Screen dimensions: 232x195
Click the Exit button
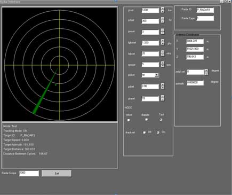(x=57, y=174)
